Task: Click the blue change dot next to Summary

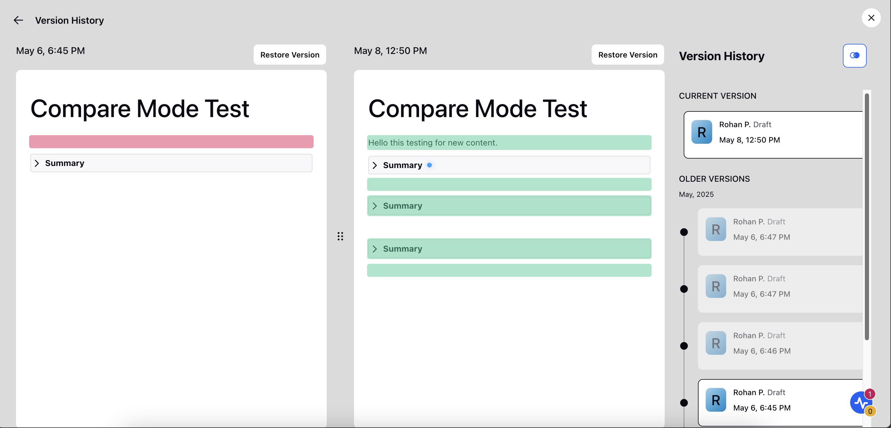Action: point(429,165)
